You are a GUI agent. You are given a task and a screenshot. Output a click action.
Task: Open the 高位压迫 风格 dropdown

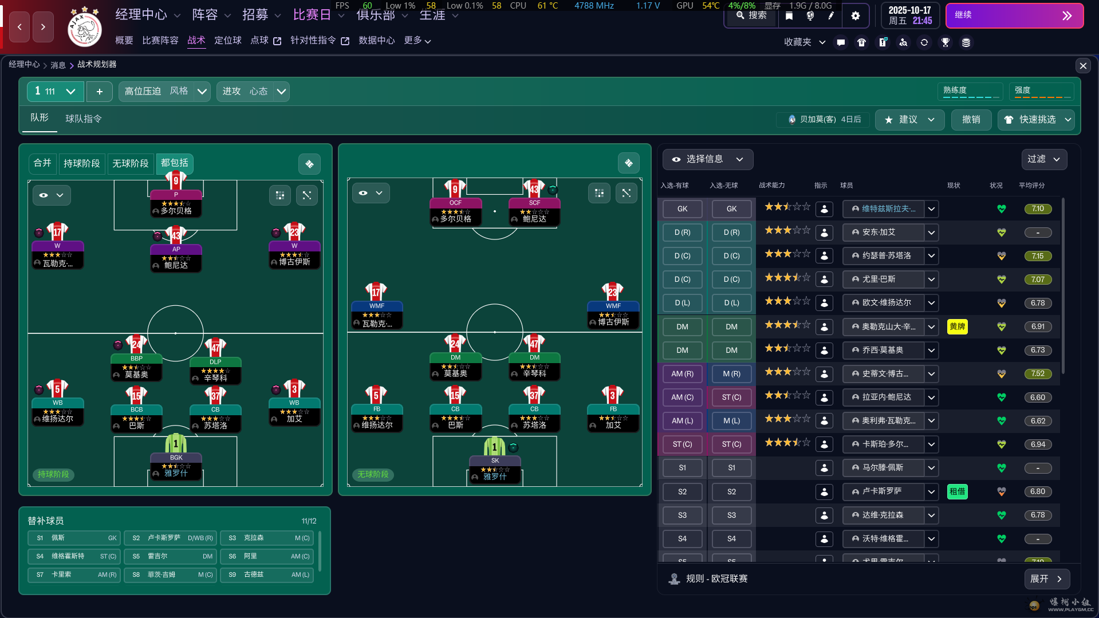click(x=165, y=92)
